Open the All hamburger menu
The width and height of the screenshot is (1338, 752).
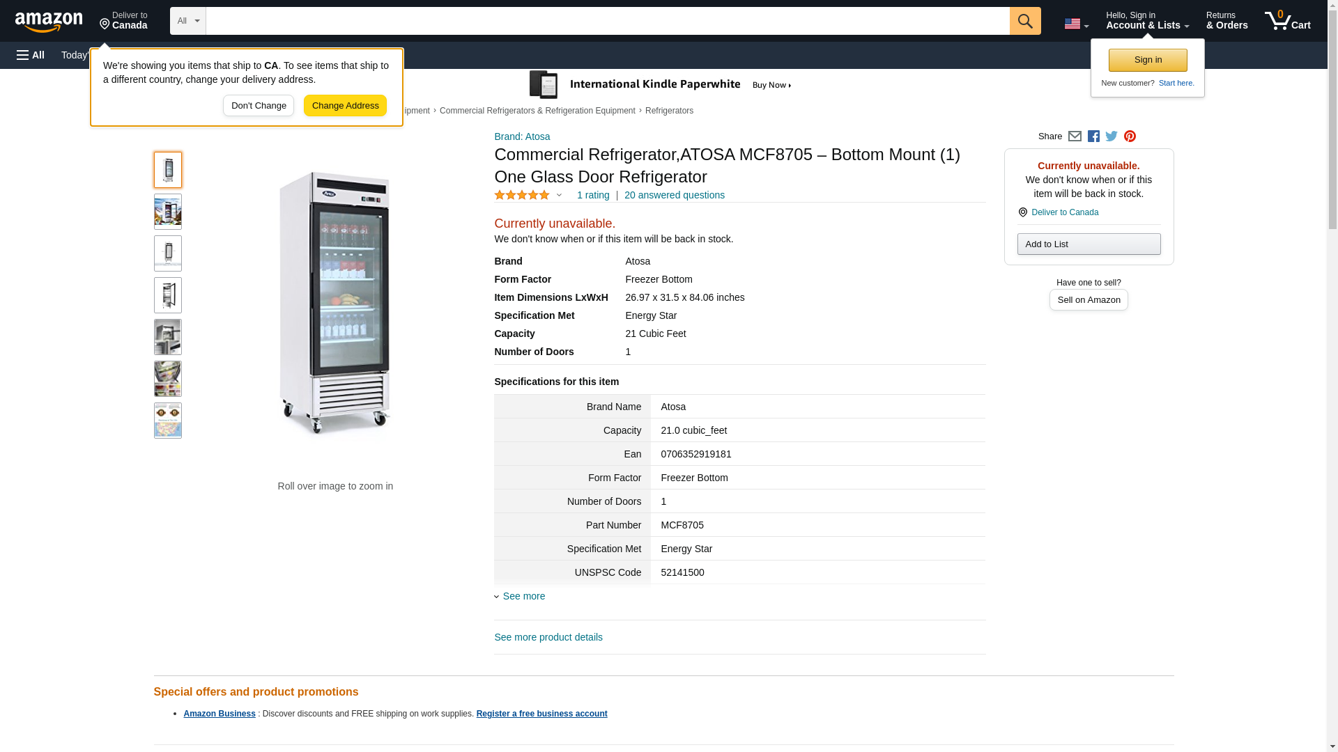click(x=31, y=55)
